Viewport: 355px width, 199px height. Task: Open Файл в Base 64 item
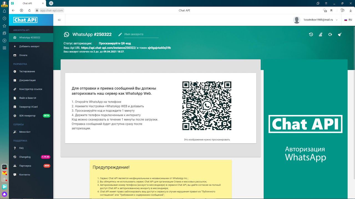pyautogui.click(x=31, y=98)
